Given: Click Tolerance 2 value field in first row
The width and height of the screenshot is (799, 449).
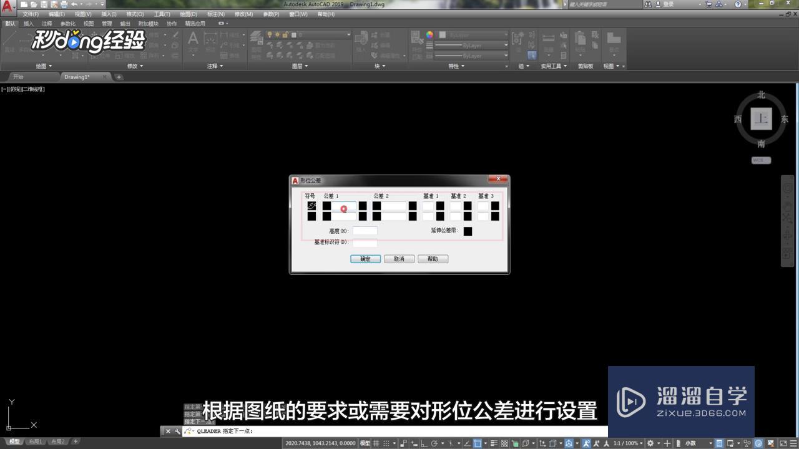Looking at the screenshot, I should click(394, 206).
